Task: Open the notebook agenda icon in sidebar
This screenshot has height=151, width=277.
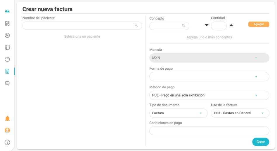Action: [7, 48]
